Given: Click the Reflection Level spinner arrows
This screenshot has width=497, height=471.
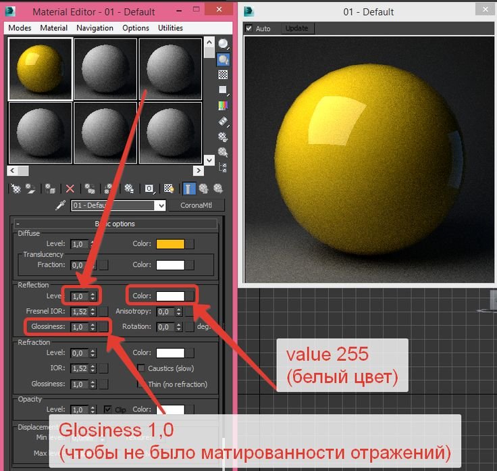Looking at the screenshot, I should click(x=93, y=296).
